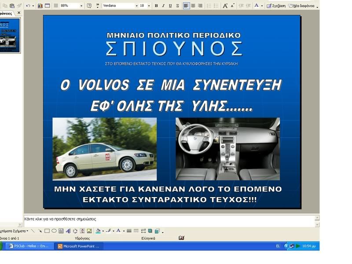Toggle bold formatting

pyautogui.click(x=156, y=6)
